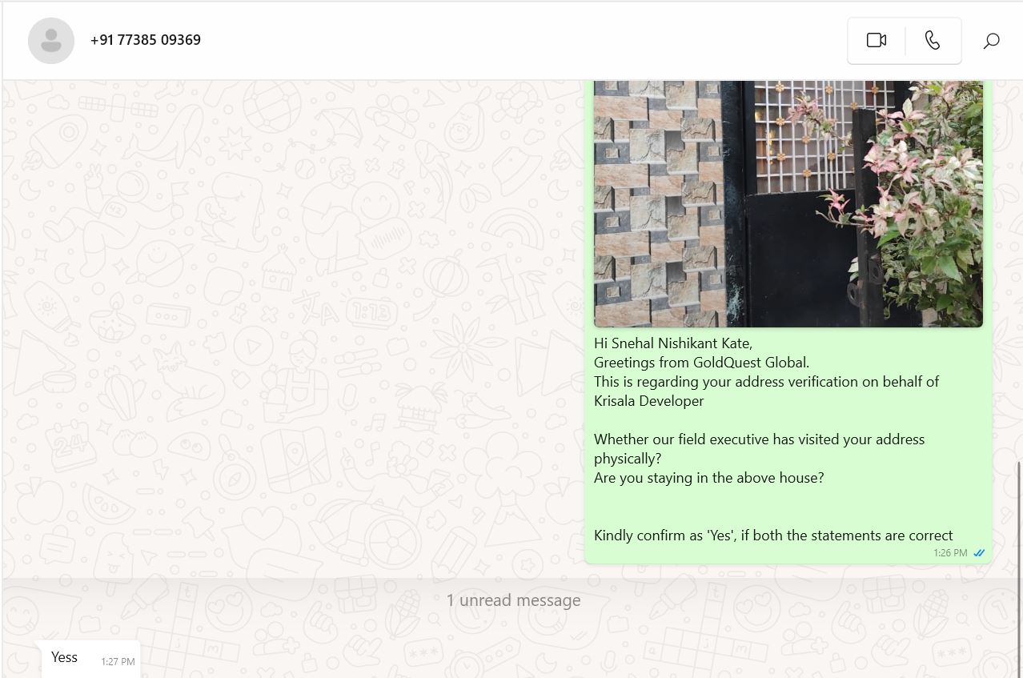Open the contact's profile avatar
The width and height of the screenshot is (1023, 678).
(51, 40)
